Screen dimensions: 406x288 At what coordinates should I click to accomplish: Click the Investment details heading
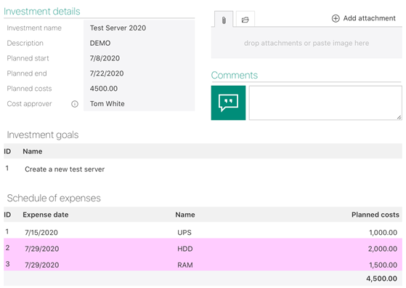coord(42,12)
